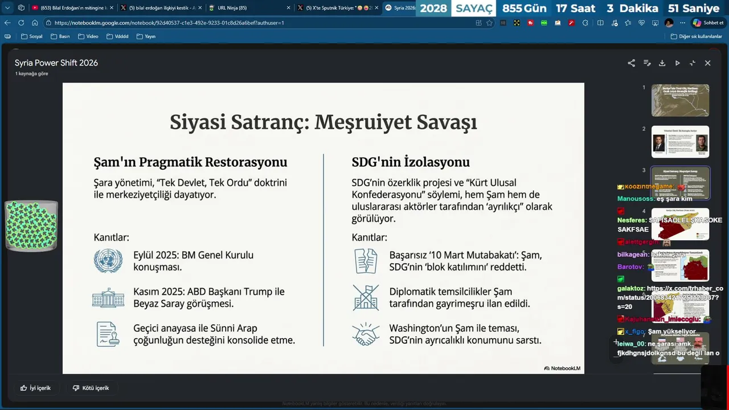Open Copilot Sohbet et button
Image resolution: width=729 pixels, height=410 pixels.
click(x=708, y=23)
